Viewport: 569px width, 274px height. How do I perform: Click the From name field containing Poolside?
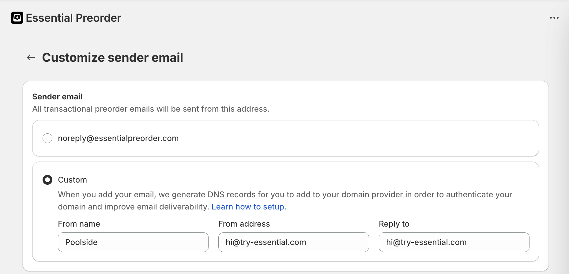[133, 242]
